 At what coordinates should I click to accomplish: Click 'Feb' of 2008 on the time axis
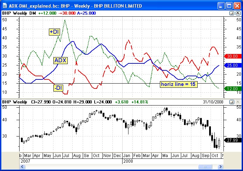137,156
